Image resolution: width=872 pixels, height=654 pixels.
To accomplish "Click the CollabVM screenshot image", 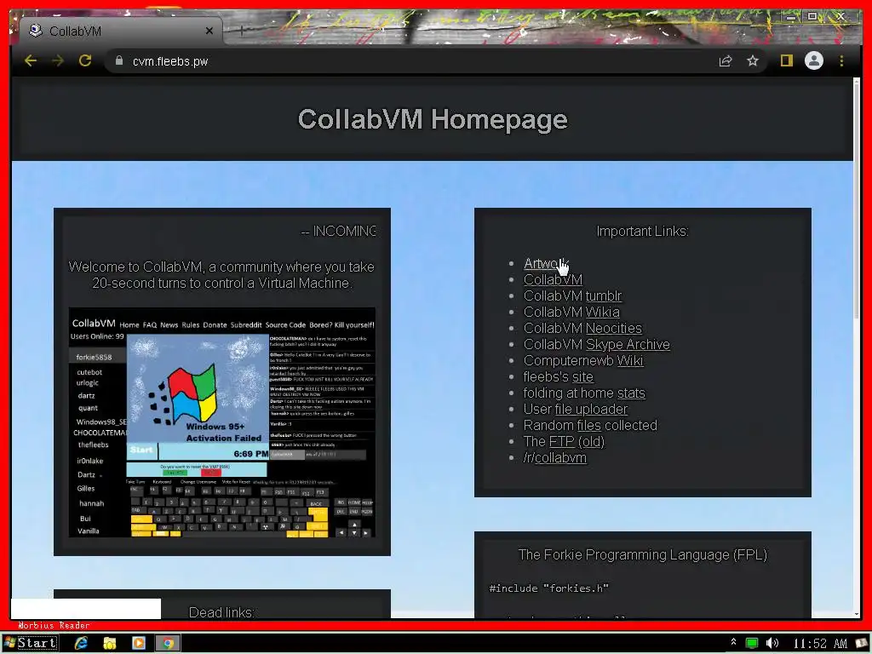I will click(222, 422).
